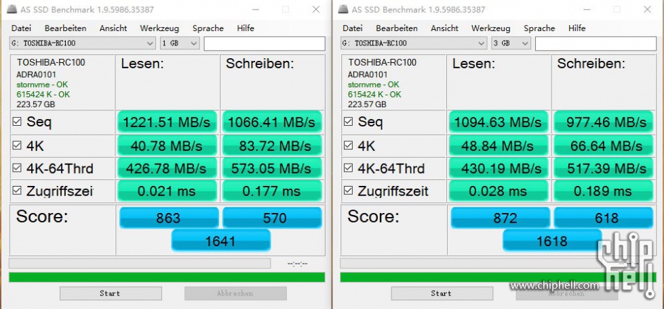
Task: Click the total score 1618 box
Action: [552, 241]
